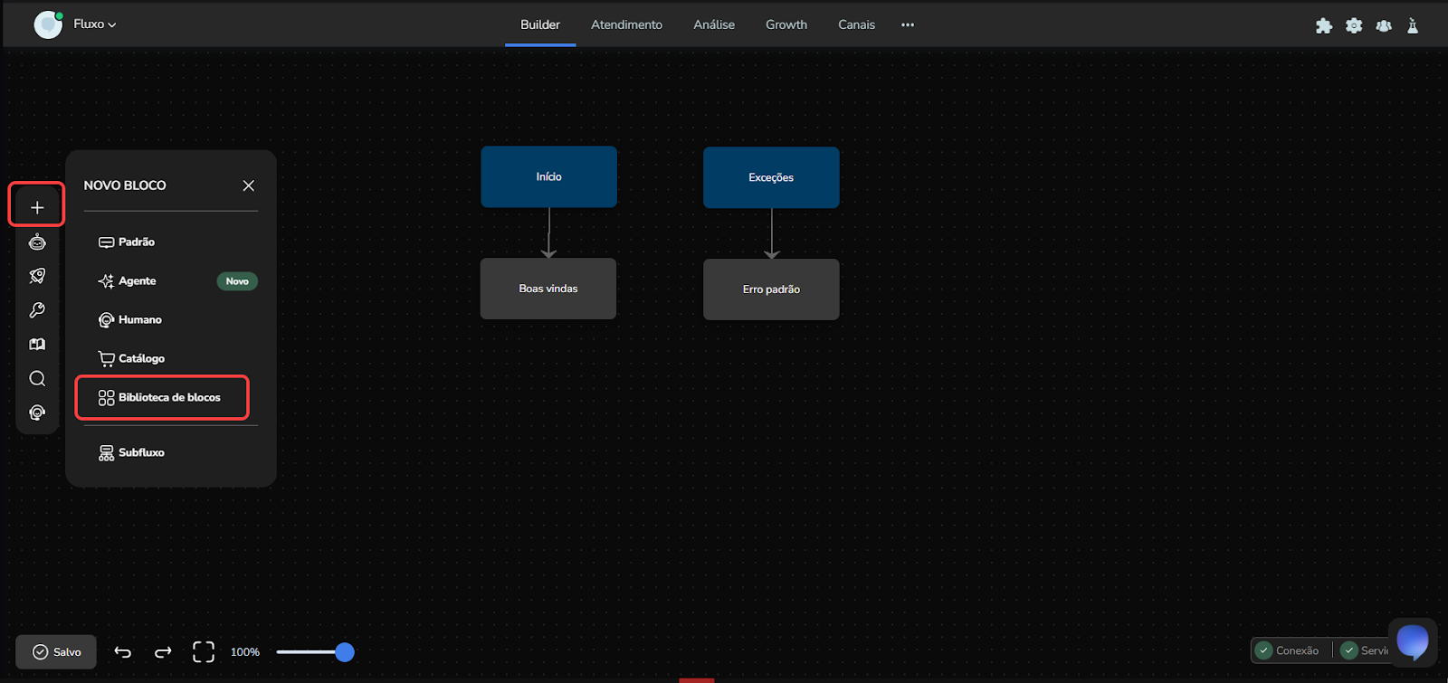Click the open book icon in sidebar
The width and height of the screenshot is (1448, 683).
37,345
